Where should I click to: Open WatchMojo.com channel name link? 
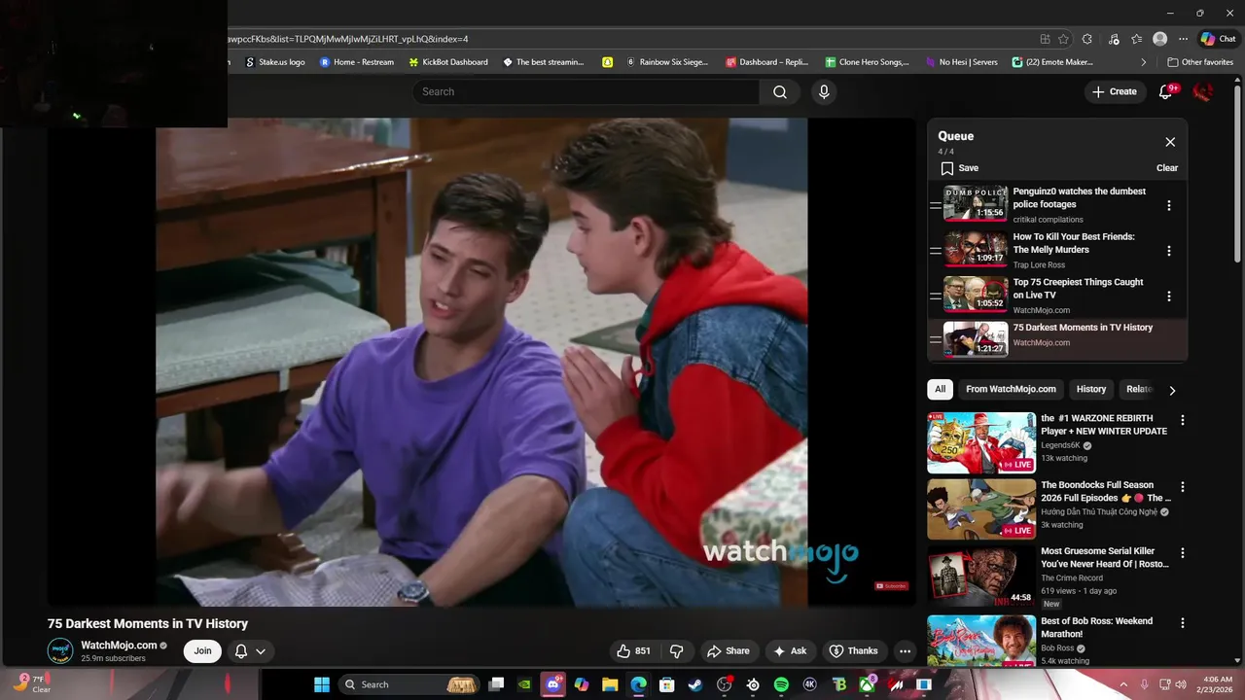pos(119,646)
